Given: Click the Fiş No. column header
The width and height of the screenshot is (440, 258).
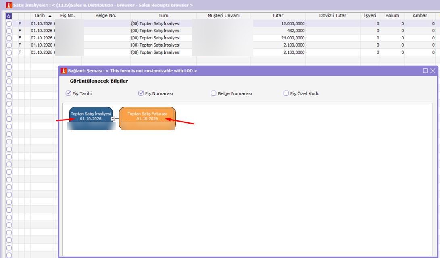Looking at the screenshot, I should [68, 16].
